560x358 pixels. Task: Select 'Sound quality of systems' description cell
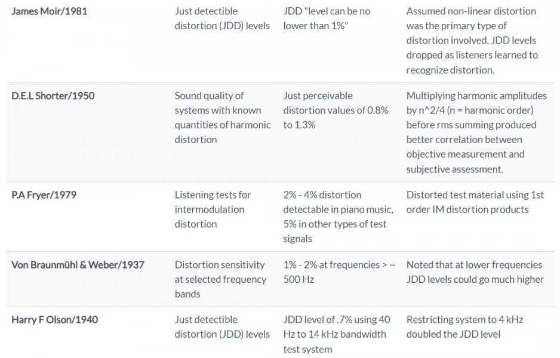[x=223, y=118]
